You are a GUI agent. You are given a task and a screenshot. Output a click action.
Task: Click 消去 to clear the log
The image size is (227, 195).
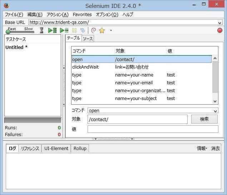(x=216, y=148)
